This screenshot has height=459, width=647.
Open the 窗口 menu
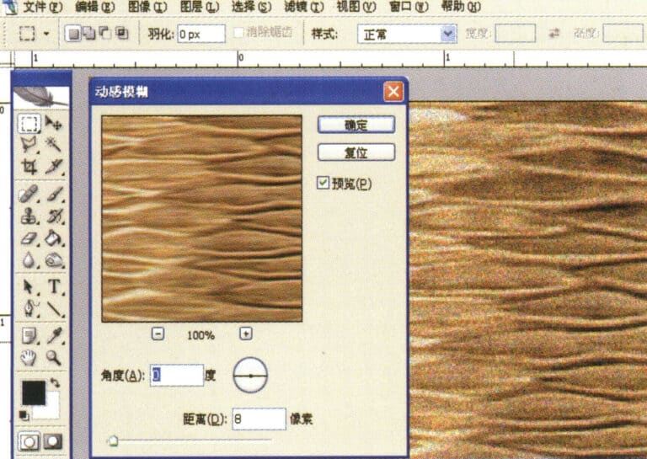409,7
